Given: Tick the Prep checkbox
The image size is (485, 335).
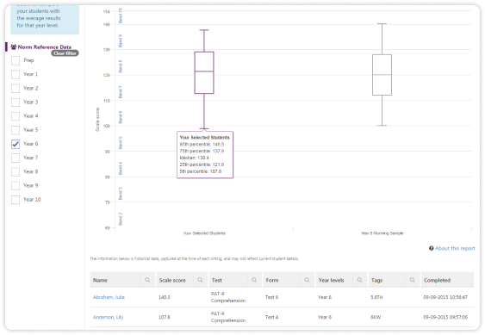Looking at the screenshot, I should coord(16,60).
